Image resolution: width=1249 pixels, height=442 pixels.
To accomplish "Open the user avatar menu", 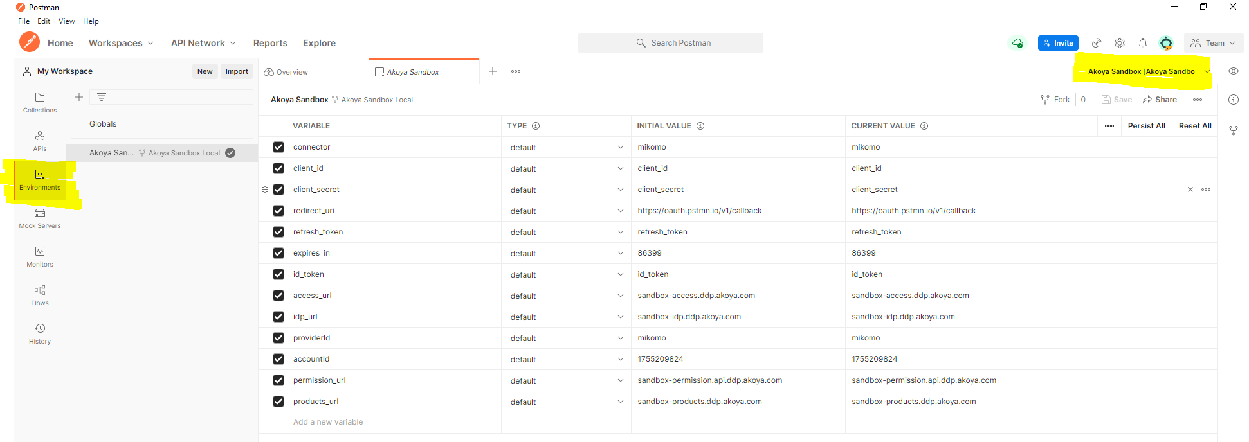I will click(x=1166, y=43).
